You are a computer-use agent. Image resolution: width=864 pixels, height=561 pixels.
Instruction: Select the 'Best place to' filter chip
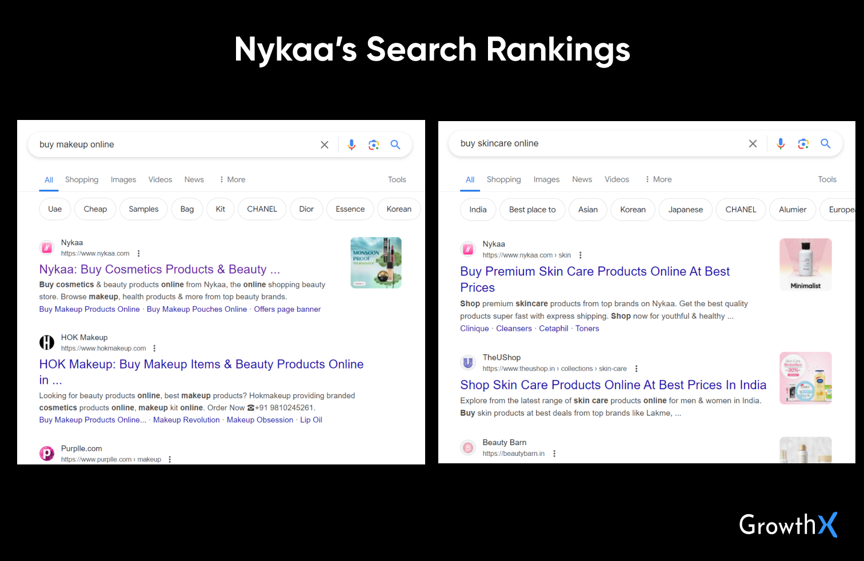(532, 210)
